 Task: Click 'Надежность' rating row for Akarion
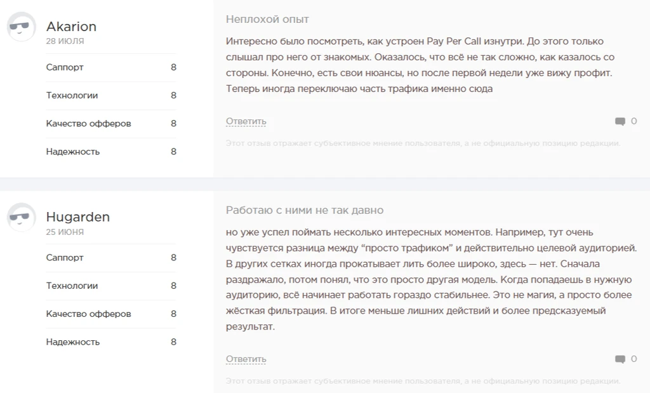tap(111, 152)
